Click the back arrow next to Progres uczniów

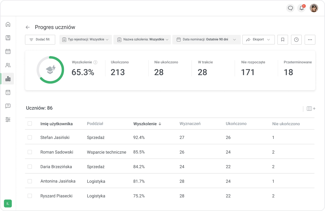(28, 27)
